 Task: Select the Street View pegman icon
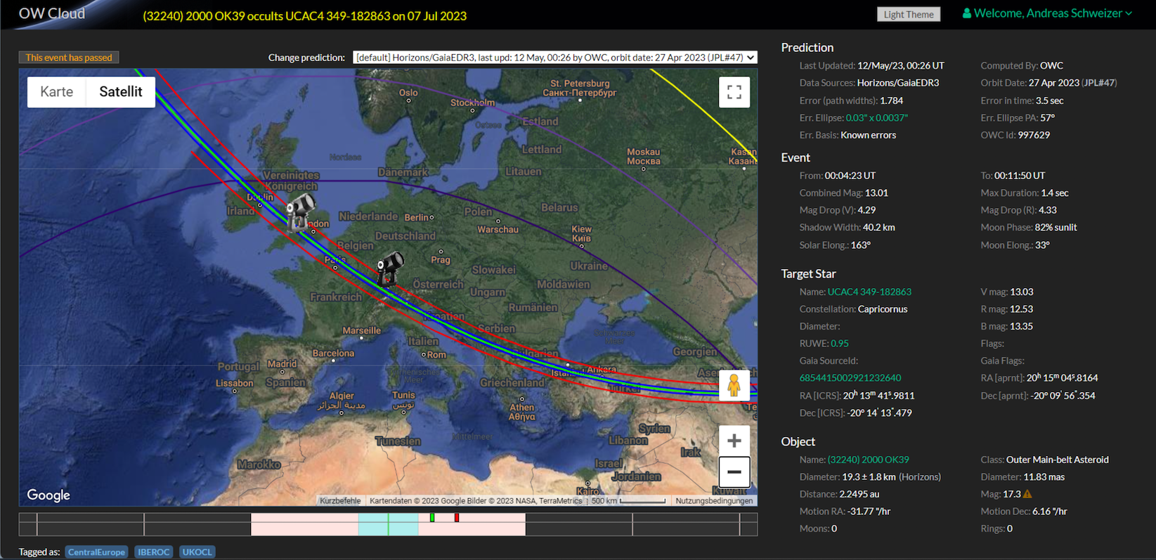(734, 386)
